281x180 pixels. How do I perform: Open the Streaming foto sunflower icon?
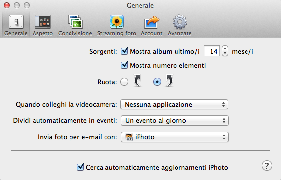(117, 22)
